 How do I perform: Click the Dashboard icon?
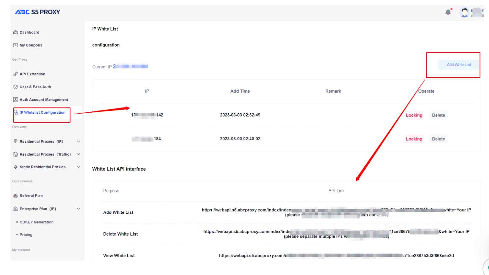[x=15, y=32]
